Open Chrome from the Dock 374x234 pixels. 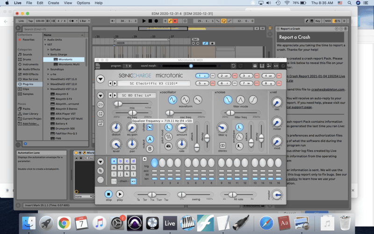click(64, 223)
